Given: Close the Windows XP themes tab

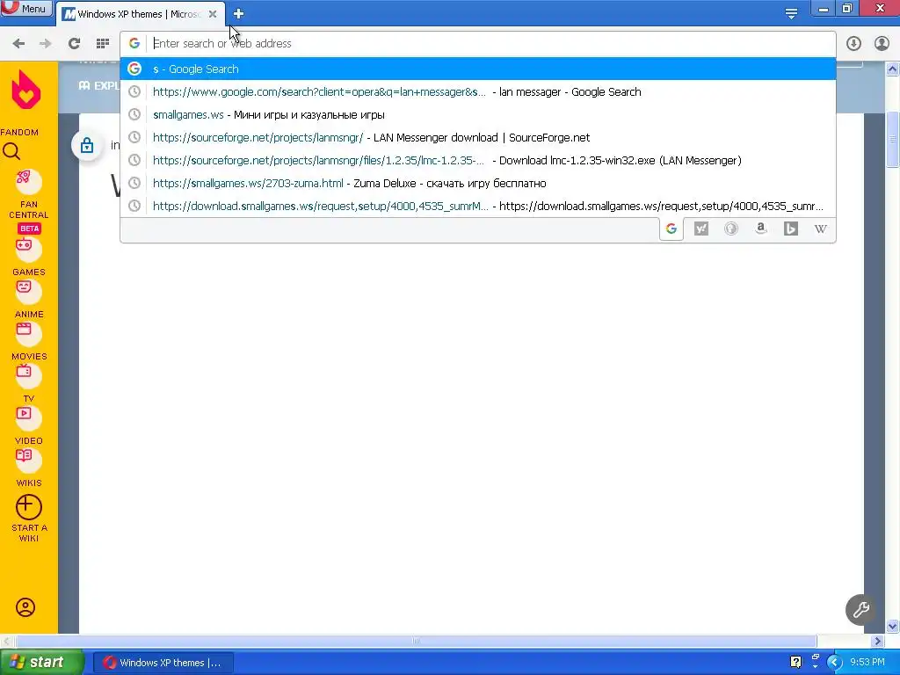Looking at the screenshot, I should coord(213,14).
